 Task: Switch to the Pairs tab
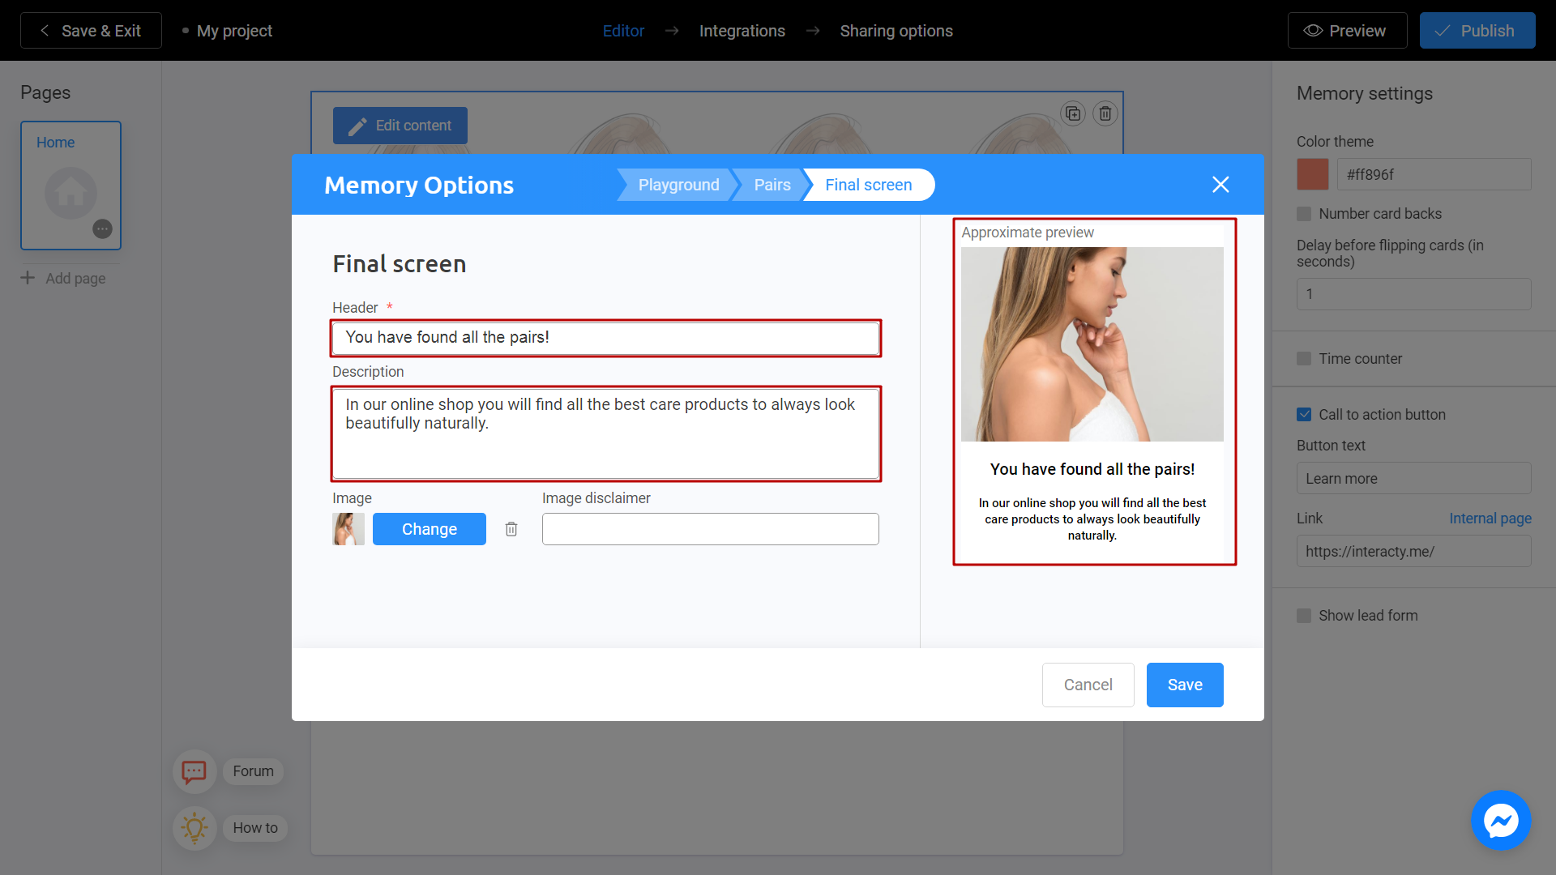(x=772, y=185)
